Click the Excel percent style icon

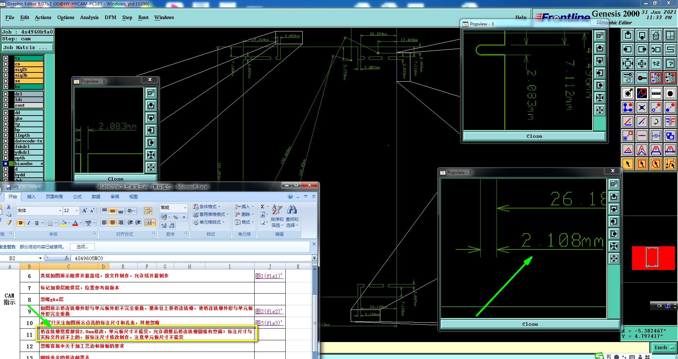click(x=176, y=217)
